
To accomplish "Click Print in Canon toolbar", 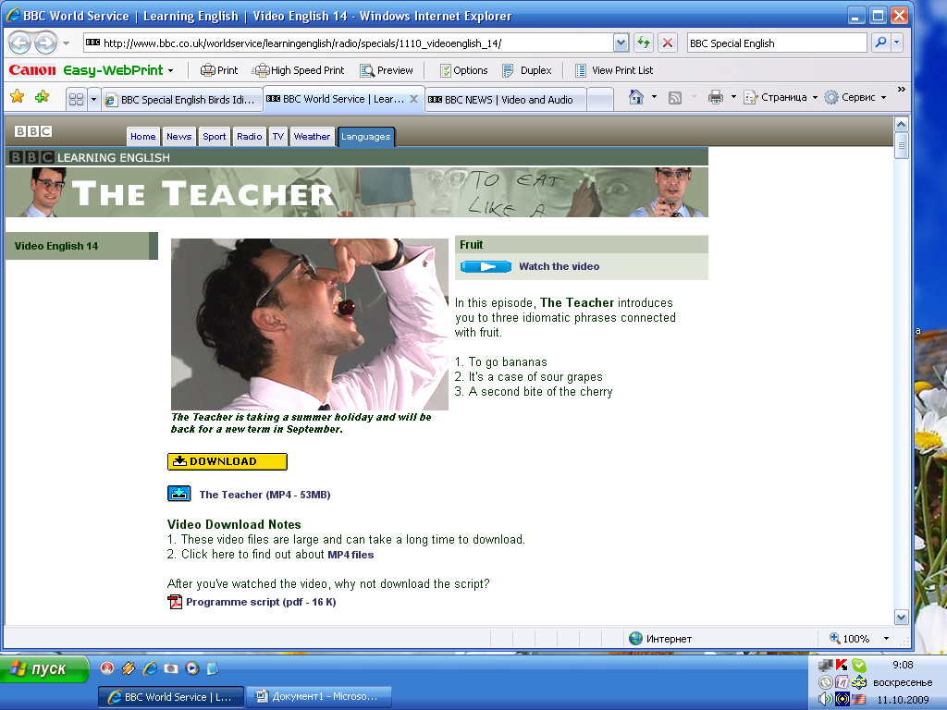I will pos(219,70).
